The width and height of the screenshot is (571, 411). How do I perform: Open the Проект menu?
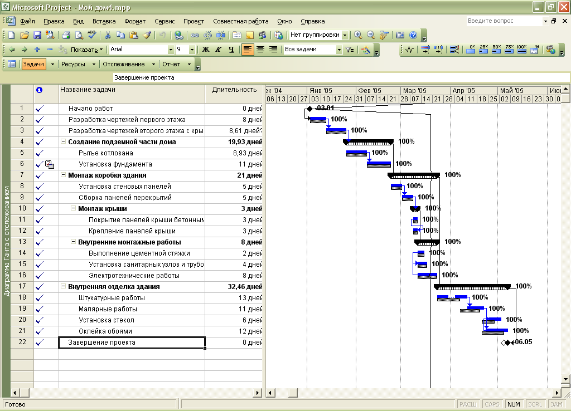(193, 22)
